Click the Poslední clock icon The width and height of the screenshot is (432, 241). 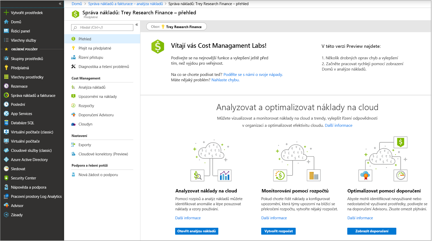(6, 104)
